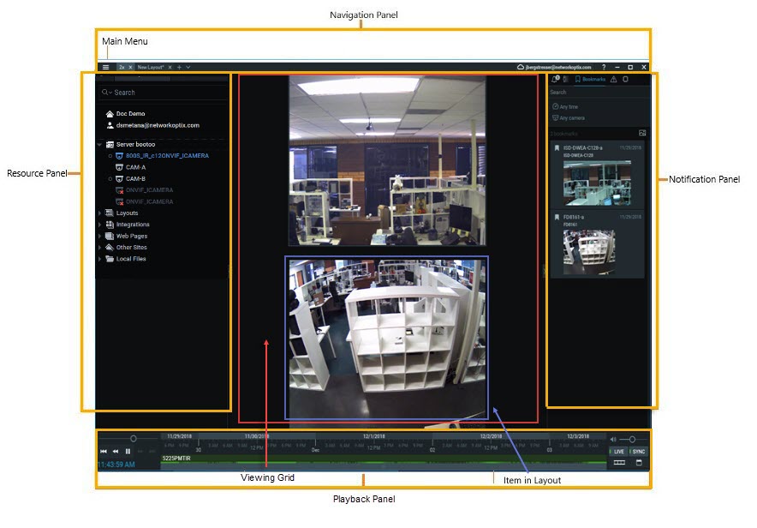Image resolution: width=757 pixels, height=528 pixels.
Task: Click the cloud account icon in title bar
Action: [521, 66]
